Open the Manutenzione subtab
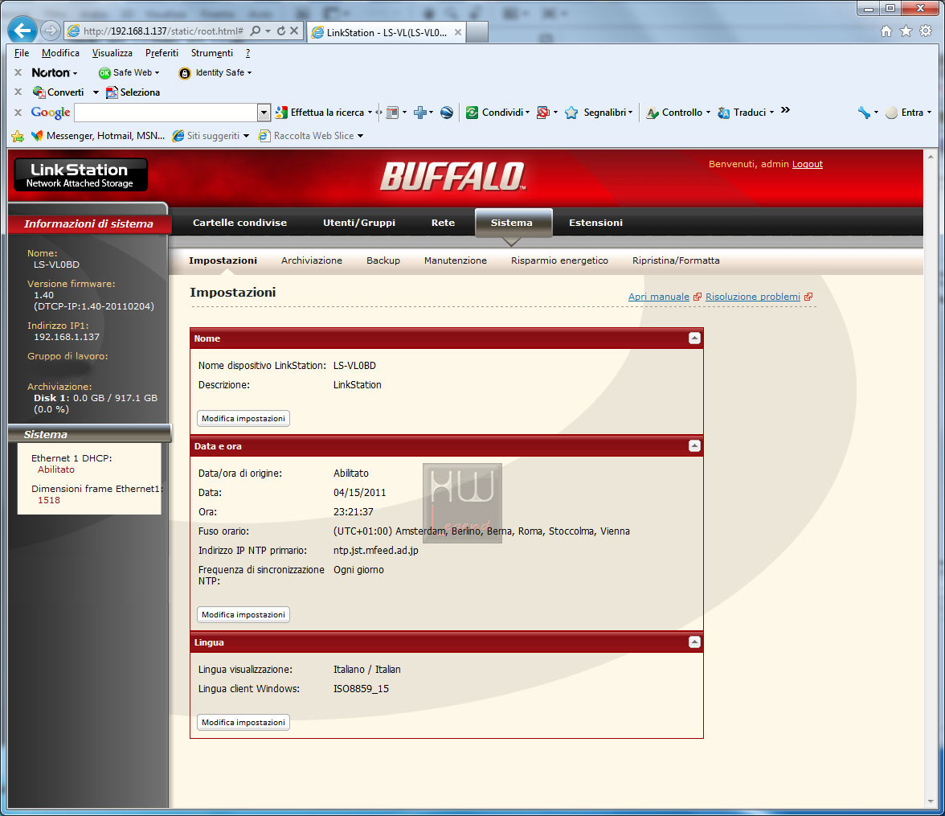Image resolution: width=945 pixels, height=816 pixels. click(456, 260)
